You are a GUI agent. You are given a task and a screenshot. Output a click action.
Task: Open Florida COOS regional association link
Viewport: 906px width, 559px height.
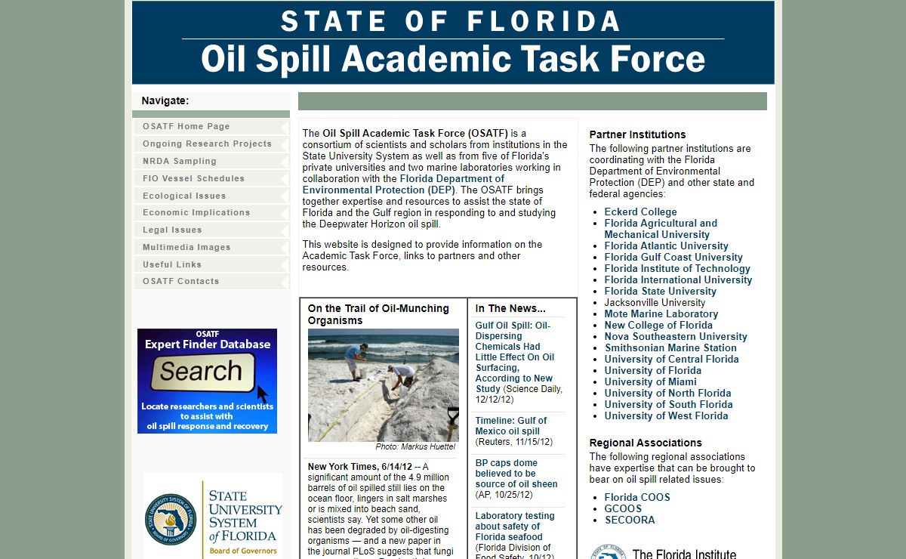pos(637,498)
